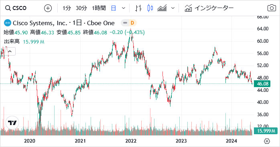This screenshot has width=280, height=147.
Task: Click the 終値 46.08 close value
Action: click(x=95, y=32)
